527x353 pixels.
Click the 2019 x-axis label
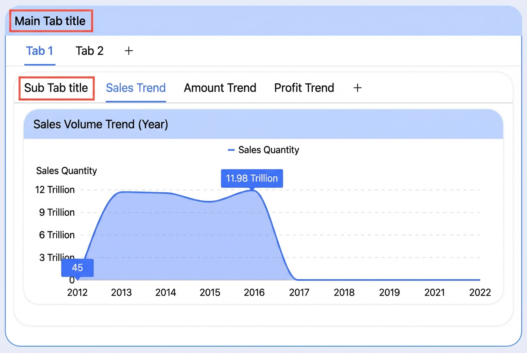[x=390, y=292]
